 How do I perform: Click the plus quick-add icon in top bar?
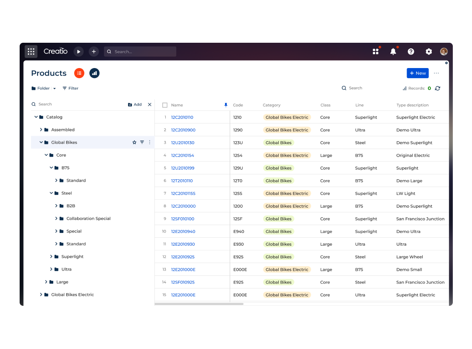(x=94, y=51)
